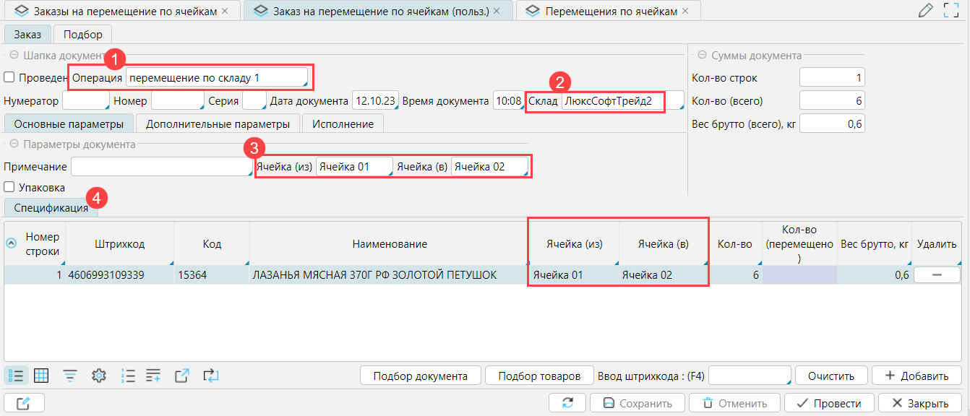Click the Ввод штрихкода input field

coord(750,376)
